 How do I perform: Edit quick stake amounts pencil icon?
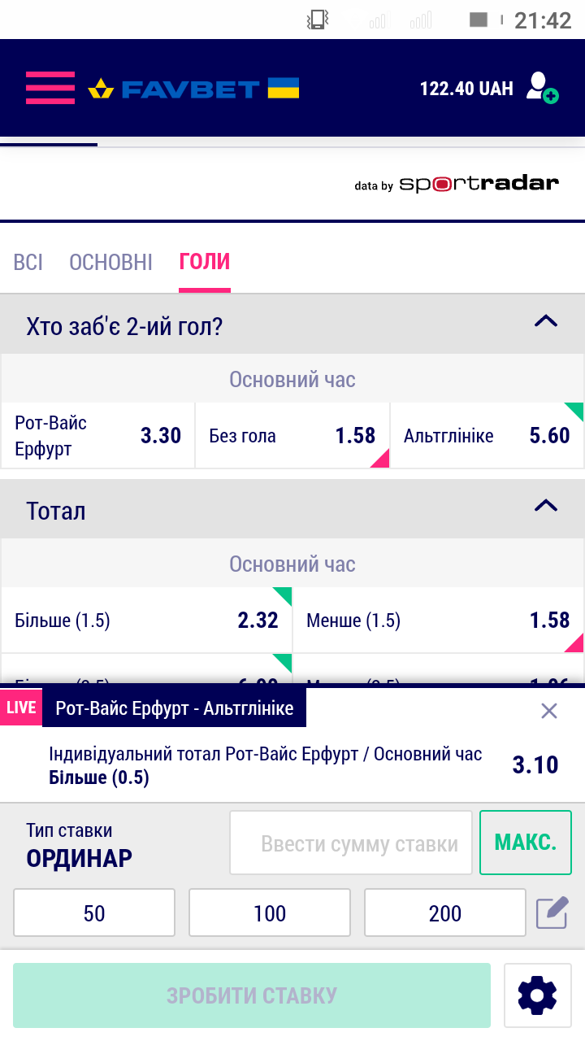tap(552, 913)
